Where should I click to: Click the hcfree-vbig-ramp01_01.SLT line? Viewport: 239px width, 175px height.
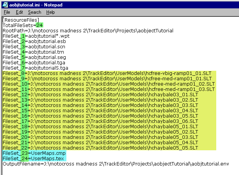[x=178, y=73]
